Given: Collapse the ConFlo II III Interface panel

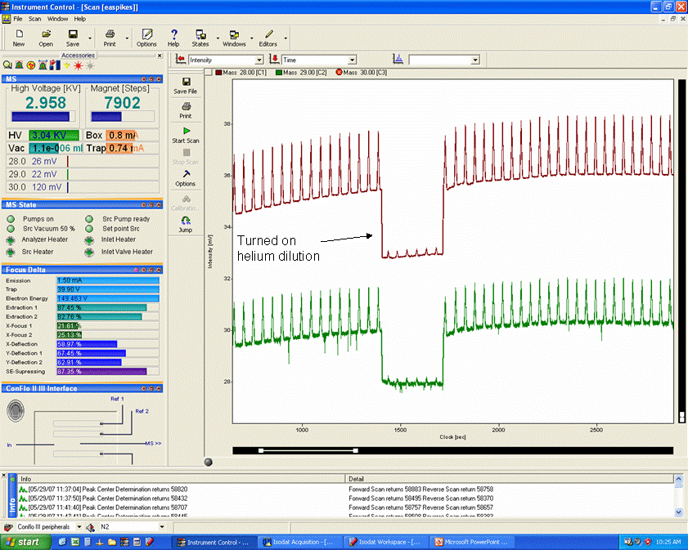Looking at the screenshot, I should [x=159, y=389].
